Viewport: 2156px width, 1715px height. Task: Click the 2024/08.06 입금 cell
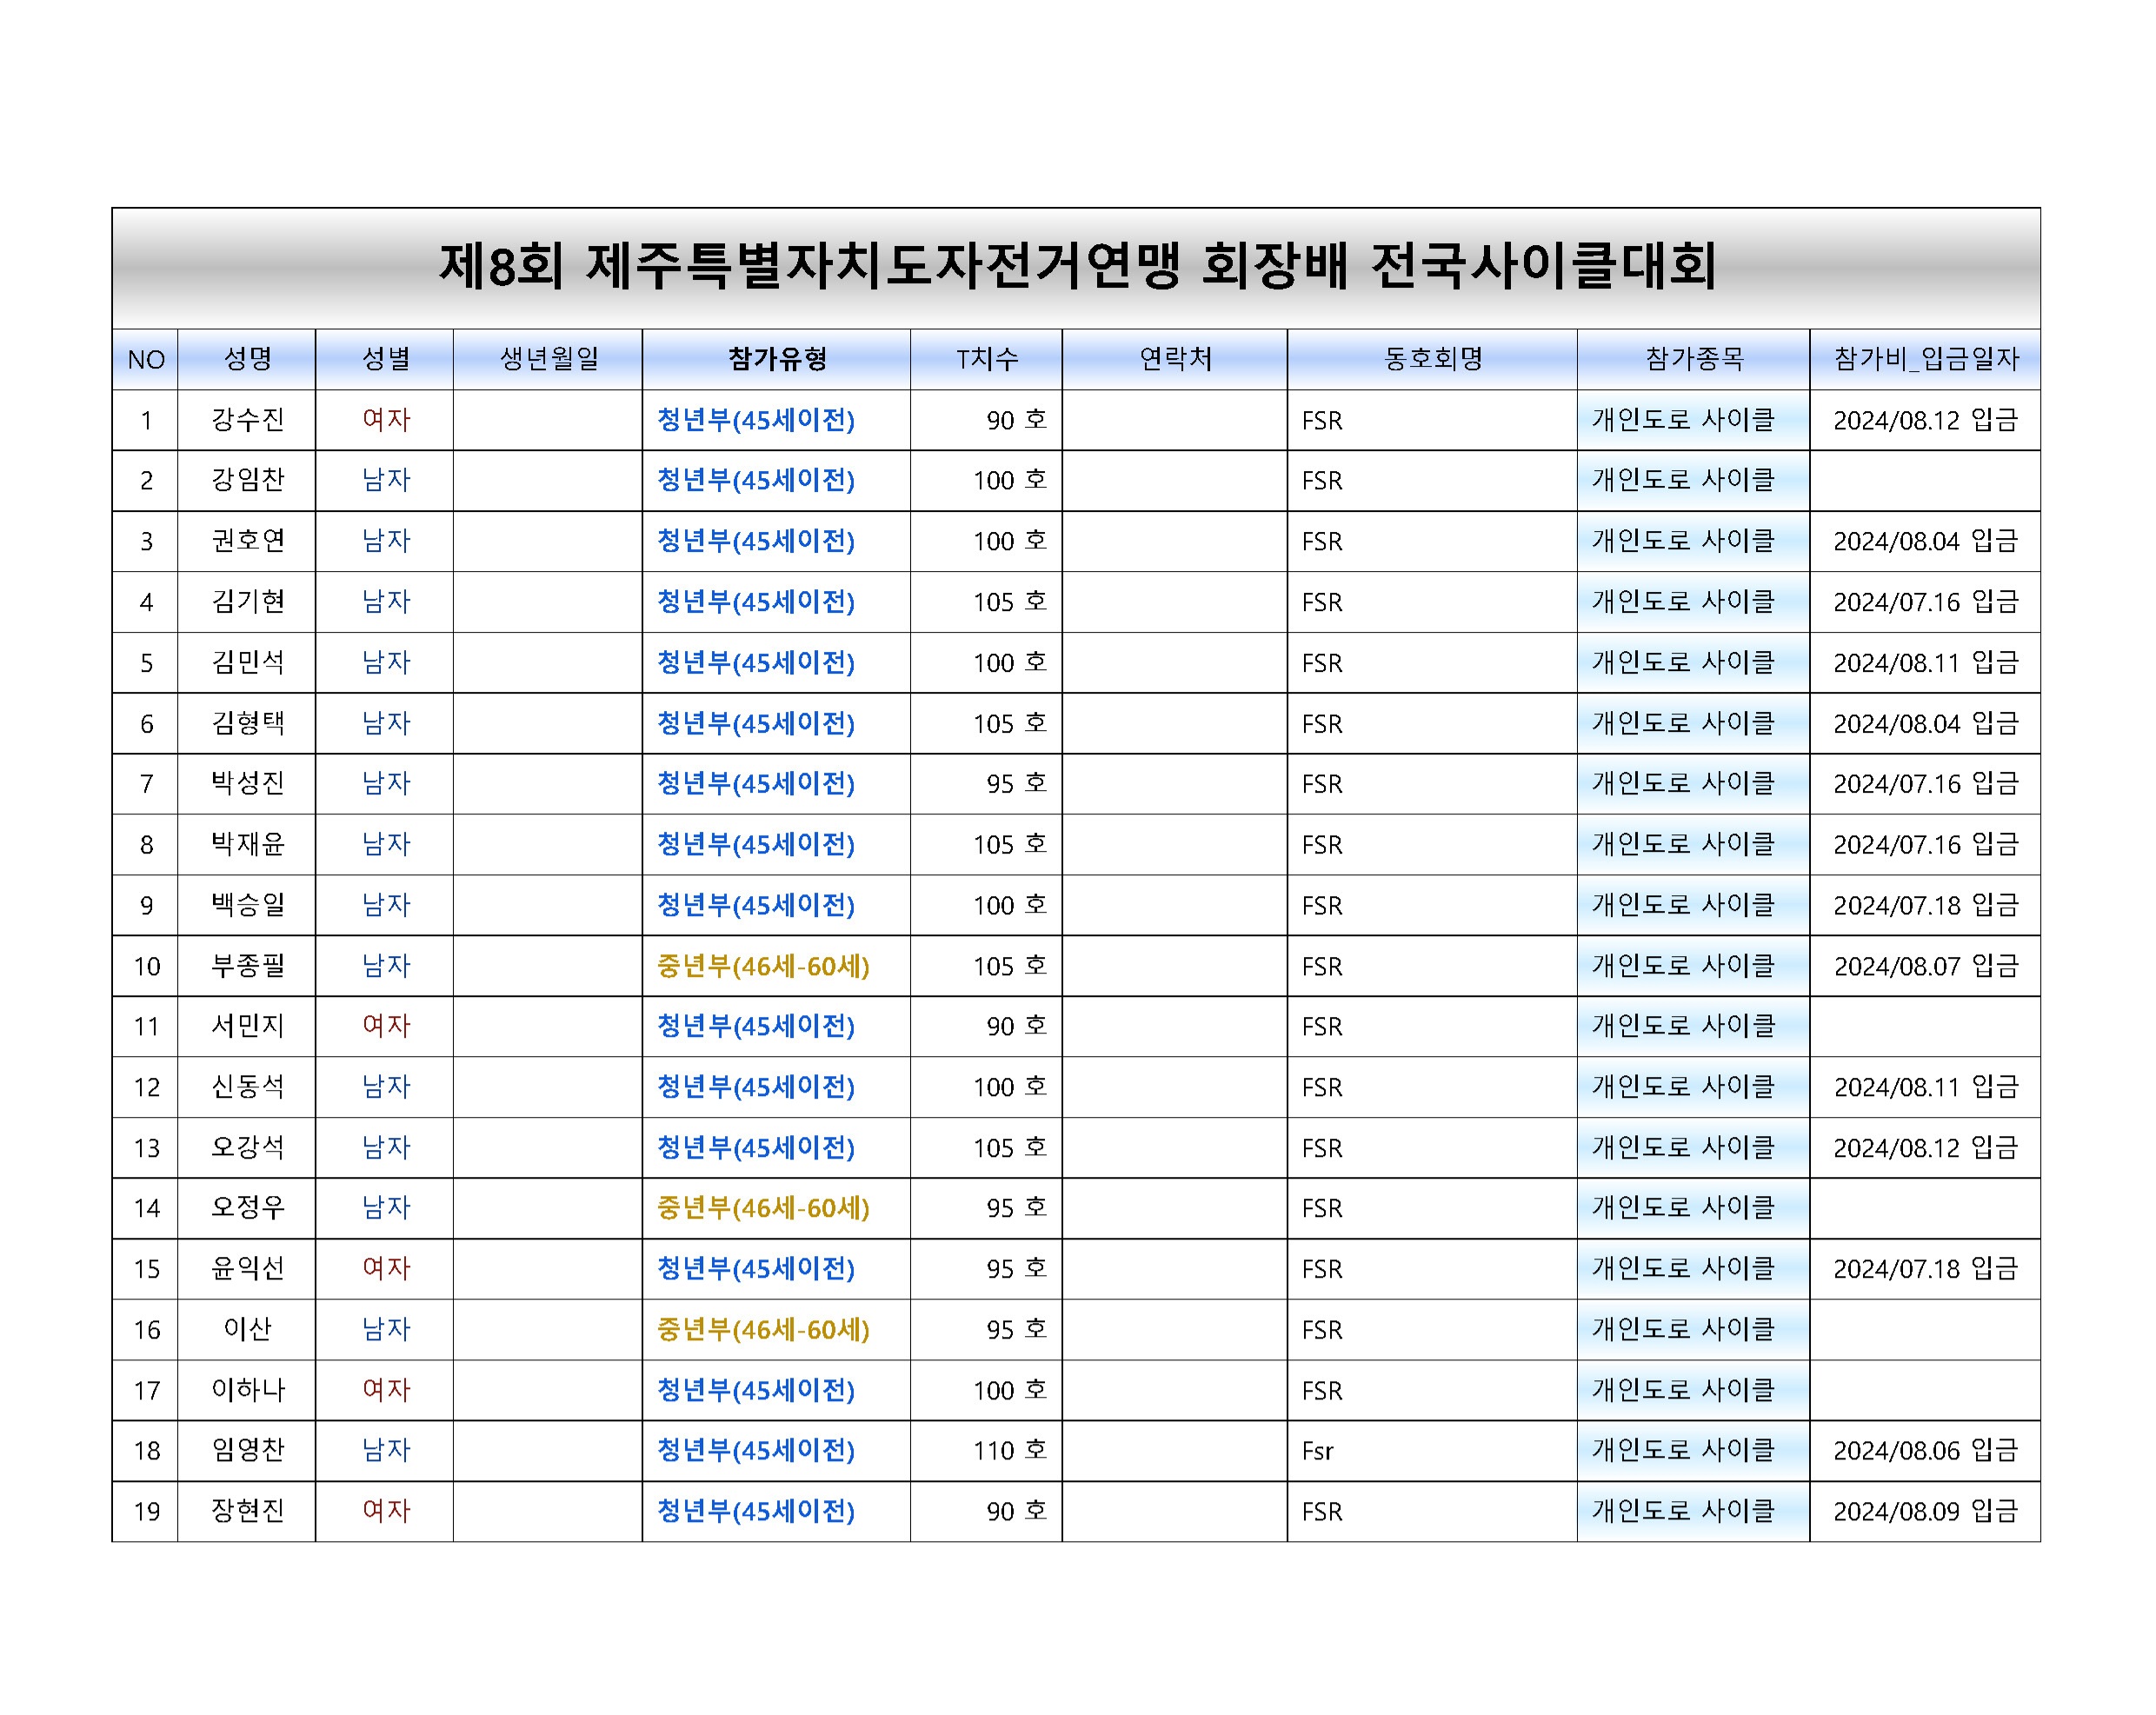[x=1926, y=1452]
